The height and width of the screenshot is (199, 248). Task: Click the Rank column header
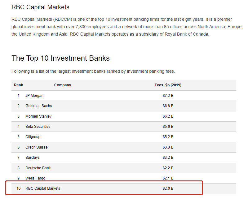19,85
